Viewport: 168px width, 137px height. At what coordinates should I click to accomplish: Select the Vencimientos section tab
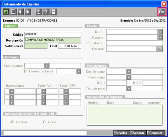coord(96,66)
